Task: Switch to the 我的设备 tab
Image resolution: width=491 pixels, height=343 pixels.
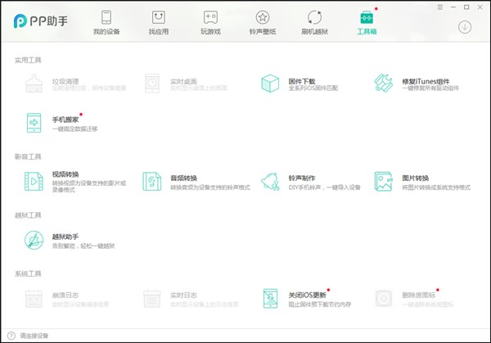Action: click(x=106, y=23)
